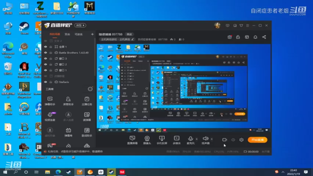Image resolution: width=313 pixels, height=176 pixels.
Task: Switch to the 我的场景 tab
Action: 55,34
